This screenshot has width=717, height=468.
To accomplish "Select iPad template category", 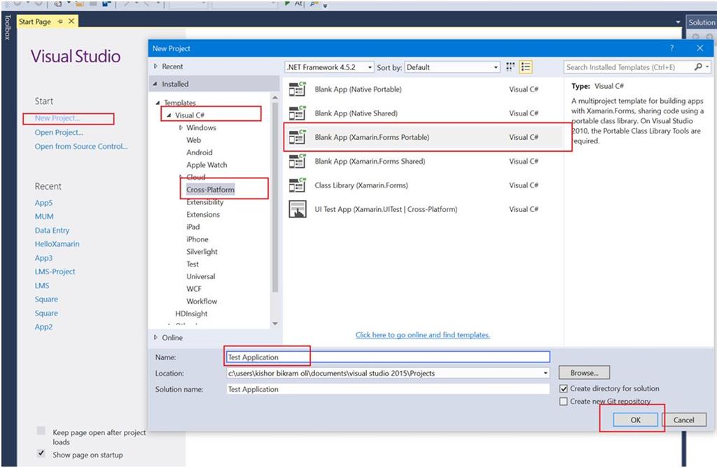I will tap(193, 227).
